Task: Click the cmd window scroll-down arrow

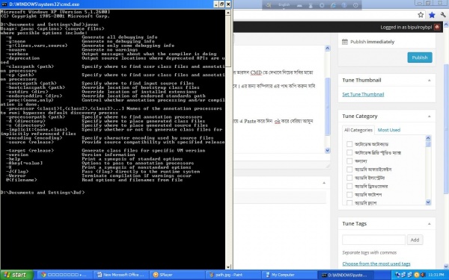Action: click(x=228, y=267)
